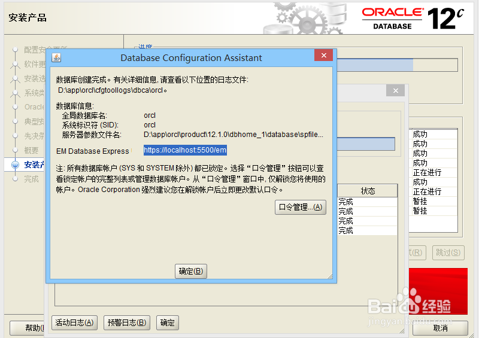The width and height of the screenshot is (479, 338).
Task: Select the Oracle step in sidebar
Action: [x=34, y=107]
